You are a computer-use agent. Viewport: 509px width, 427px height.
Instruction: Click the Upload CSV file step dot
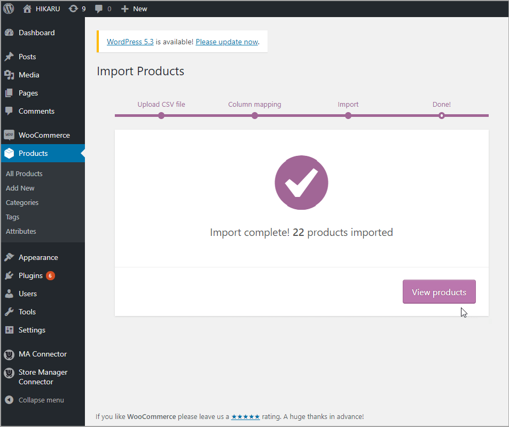(161, 115)
